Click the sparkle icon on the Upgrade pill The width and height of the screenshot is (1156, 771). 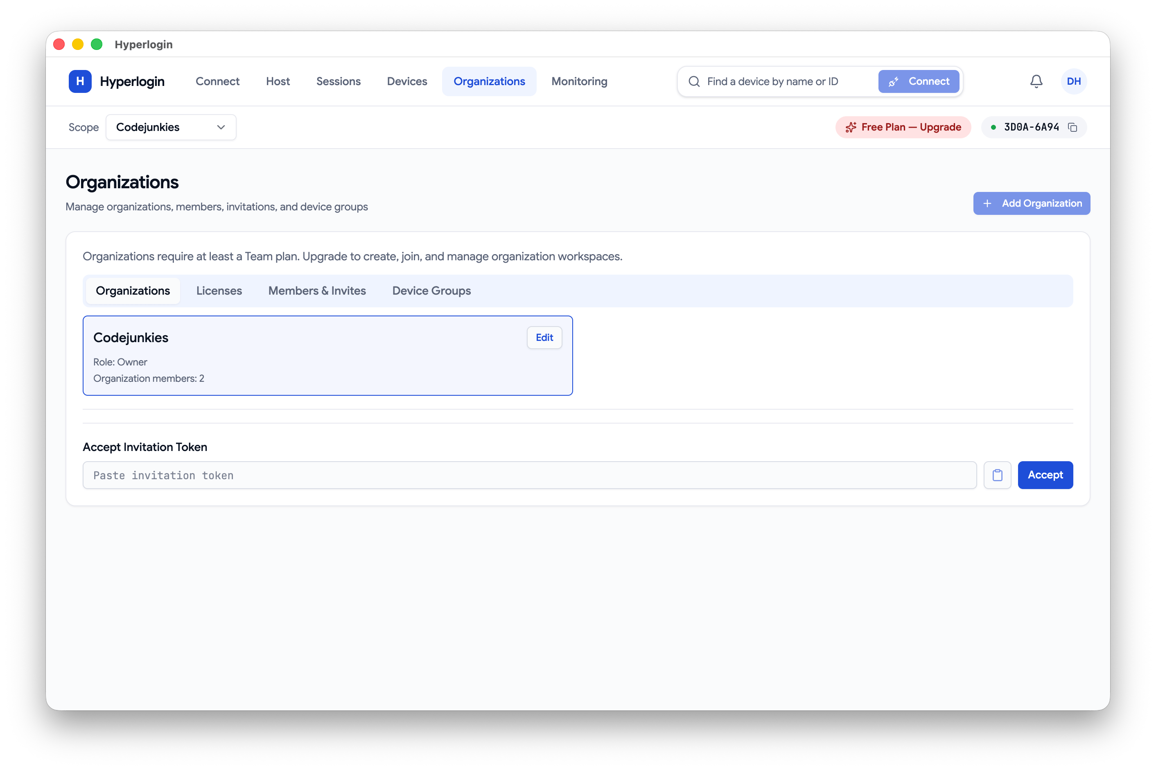coord(851,127)
